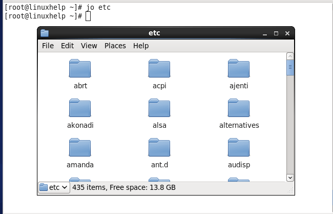Select the alsa folder icon
The image size is (333, 214).
[159, 108]
